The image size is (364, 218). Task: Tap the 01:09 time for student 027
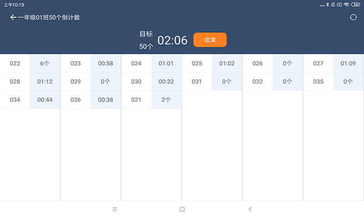tap(348, 64)
